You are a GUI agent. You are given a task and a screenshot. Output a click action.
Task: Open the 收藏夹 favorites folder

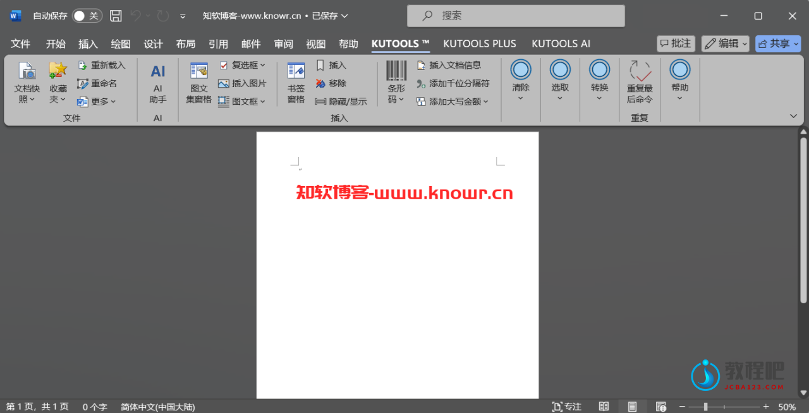pos(58,83)
